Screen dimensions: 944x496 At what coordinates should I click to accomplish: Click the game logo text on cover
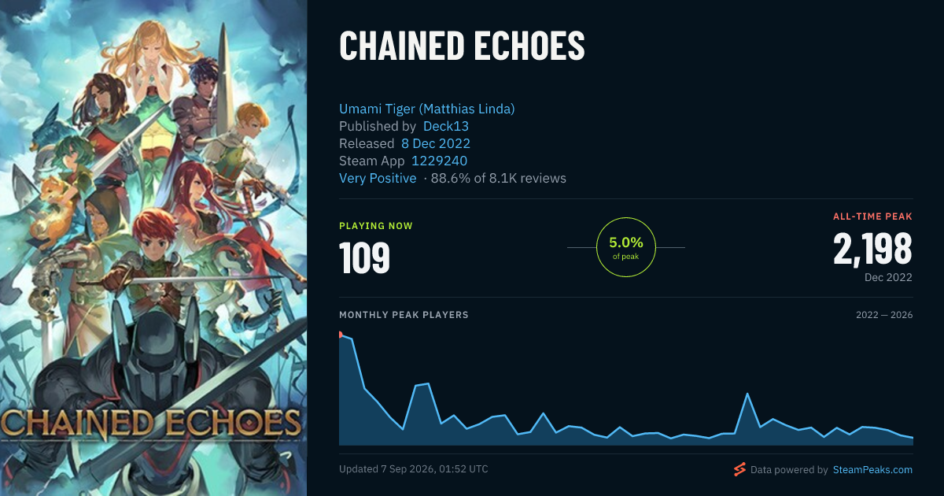click(151, 423)
